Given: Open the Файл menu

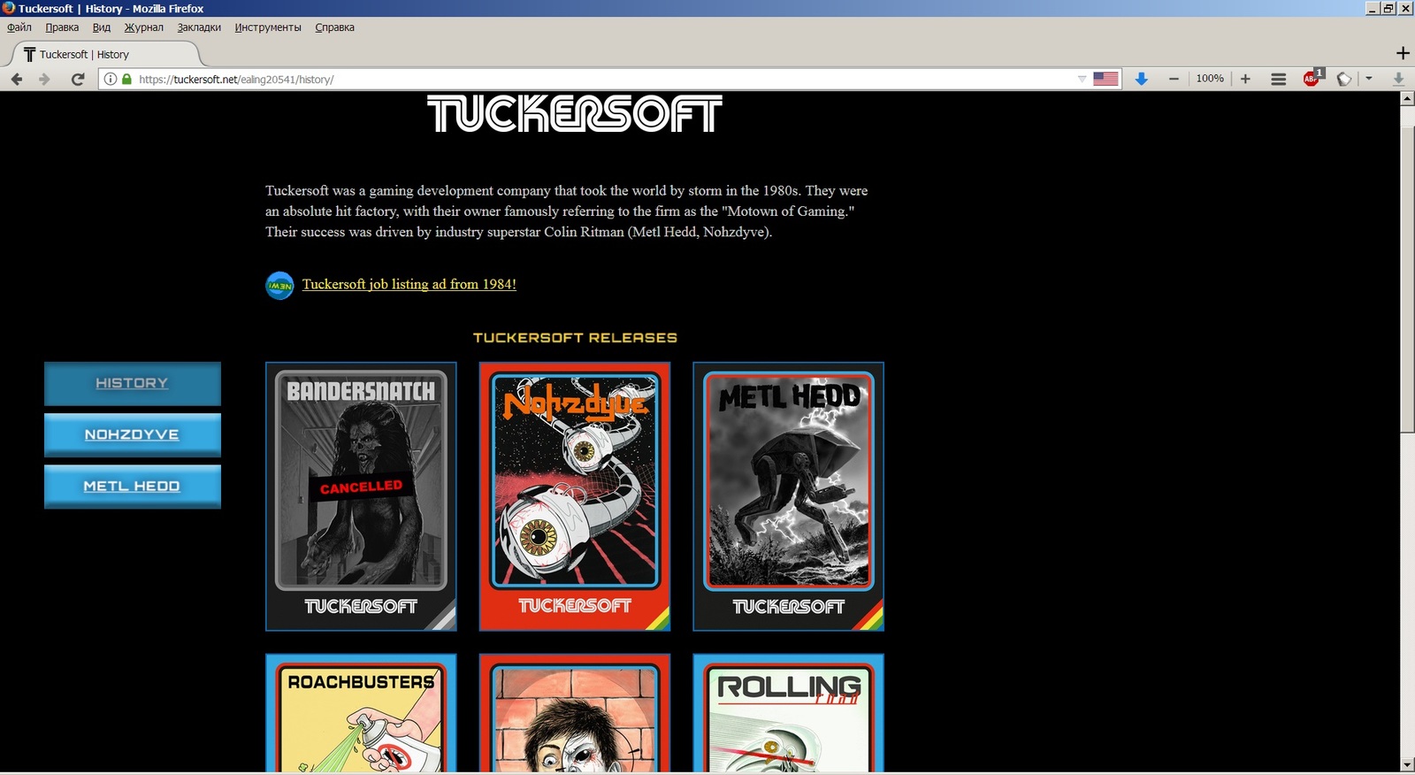Looking at the screenshot, I should tap(19, 27).
